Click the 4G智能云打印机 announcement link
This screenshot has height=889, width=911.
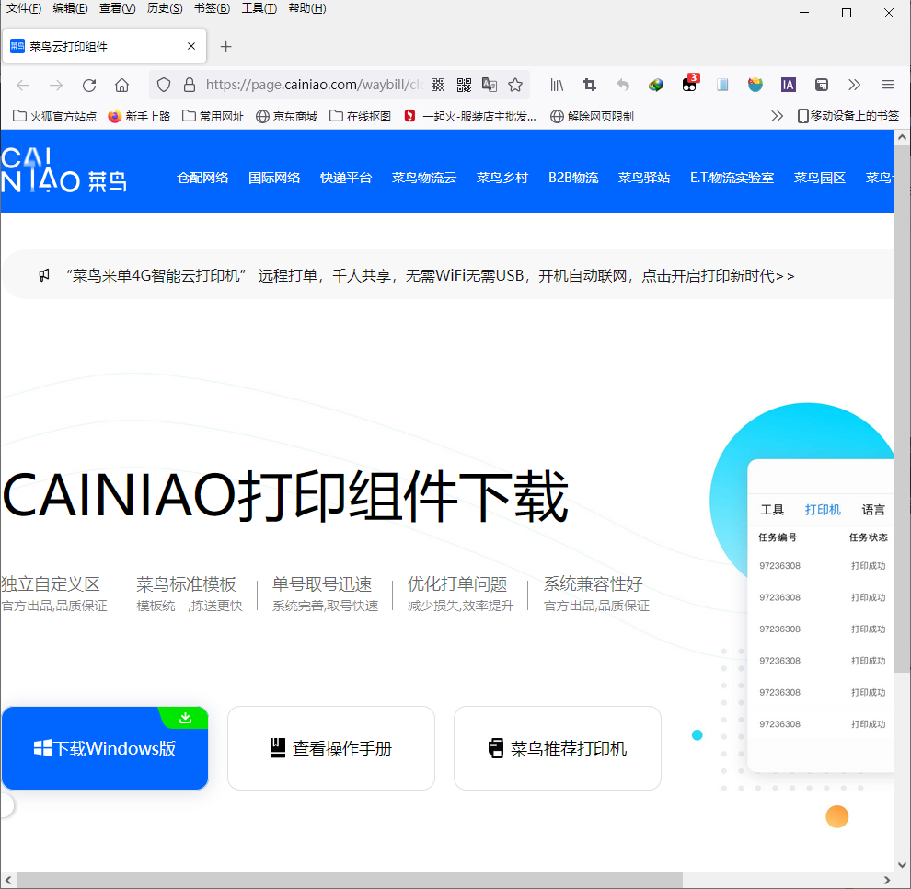[431, 275]
